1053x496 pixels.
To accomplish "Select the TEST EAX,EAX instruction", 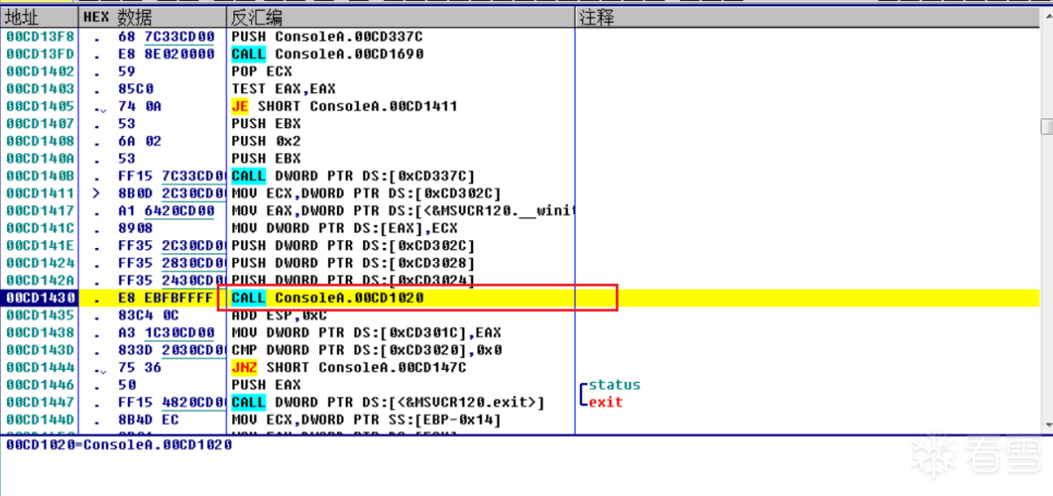I will (x=283, y=89).
